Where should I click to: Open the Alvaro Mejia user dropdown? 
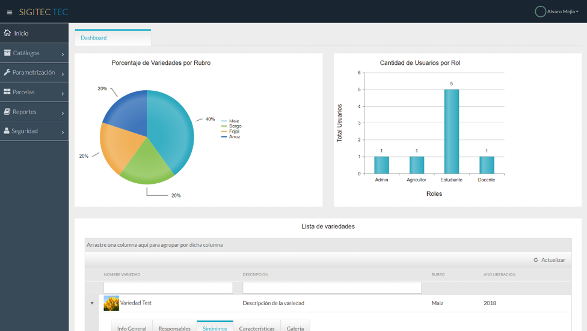[562, 11]
